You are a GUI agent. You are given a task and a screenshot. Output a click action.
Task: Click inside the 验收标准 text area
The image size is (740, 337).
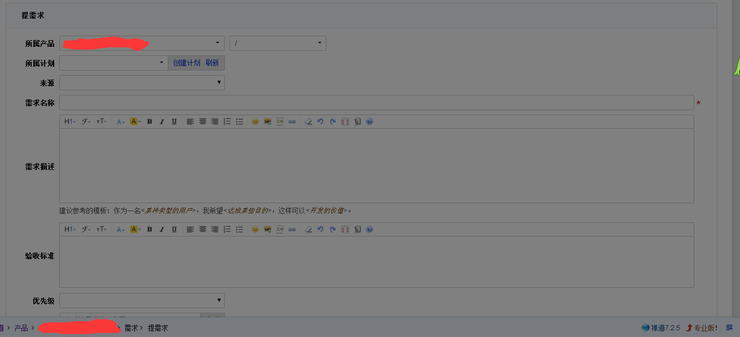click(377, 261)
